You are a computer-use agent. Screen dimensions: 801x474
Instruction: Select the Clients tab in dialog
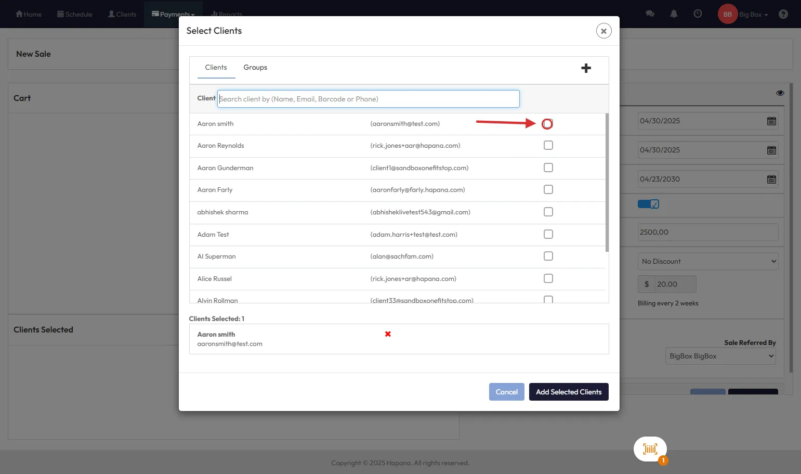pos(216,68)
